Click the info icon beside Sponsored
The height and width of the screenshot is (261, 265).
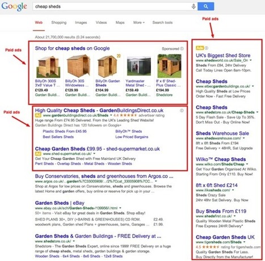tap(182, 49)
